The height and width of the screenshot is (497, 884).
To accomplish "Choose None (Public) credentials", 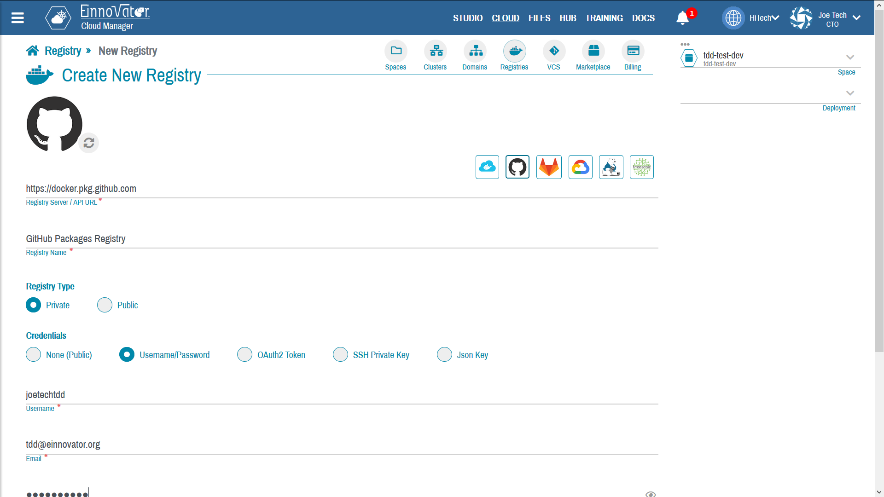I will coord(34,355).
